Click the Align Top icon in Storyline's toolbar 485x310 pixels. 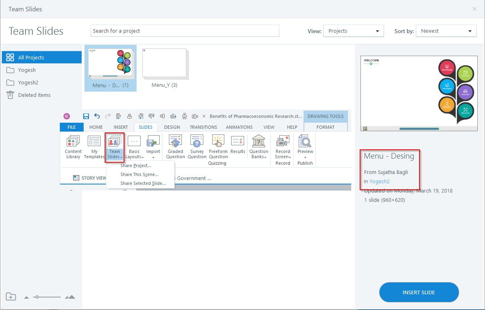pyautogui.click(x=152, y=116)
